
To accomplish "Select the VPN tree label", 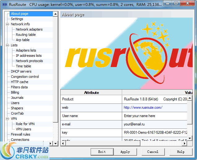I will tap(14, 119).
